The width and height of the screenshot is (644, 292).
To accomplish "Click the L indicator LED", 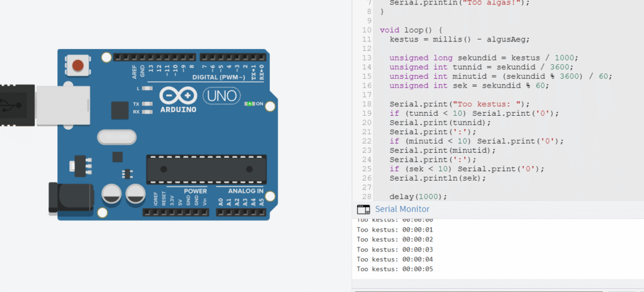I will pos(147,88).
